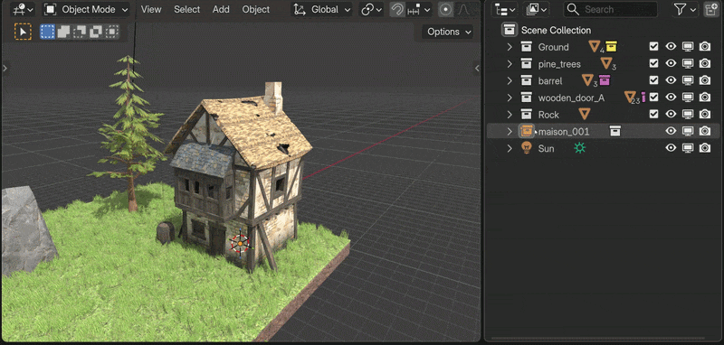
Task: Toggle barrel render camera icon
Action: pos(705,80)
